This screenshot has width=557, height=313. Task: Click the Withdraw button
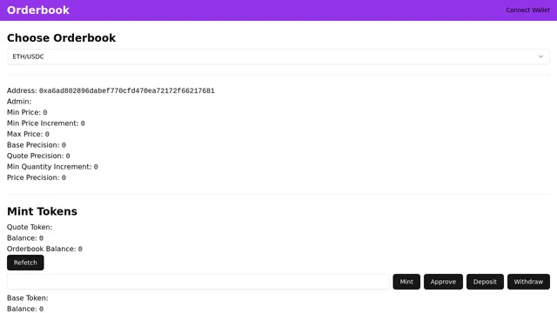528,282
